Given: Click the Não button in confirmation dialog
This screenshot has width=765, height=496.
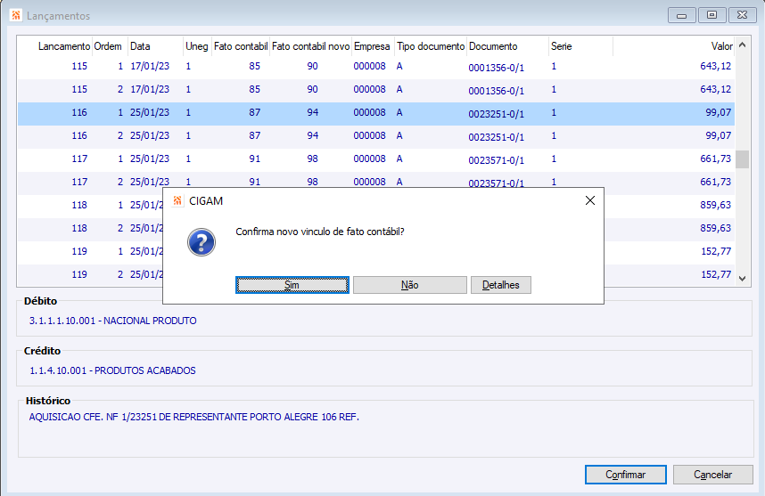Looking at the screenshot, I should 410,285.
